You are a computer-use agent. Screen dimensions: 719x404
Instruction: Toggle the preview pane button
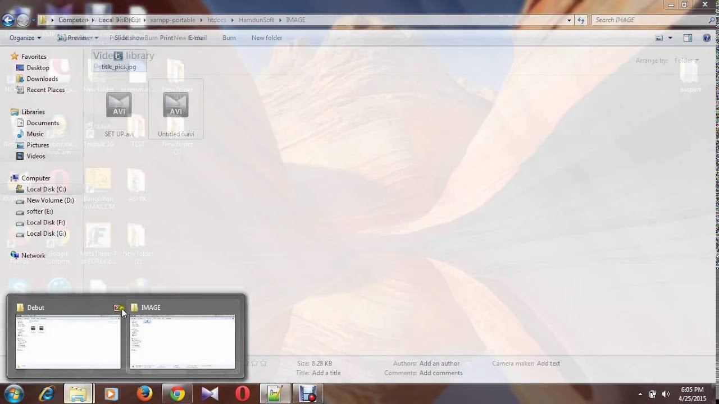pyautogui.click(x=688, y=38)
